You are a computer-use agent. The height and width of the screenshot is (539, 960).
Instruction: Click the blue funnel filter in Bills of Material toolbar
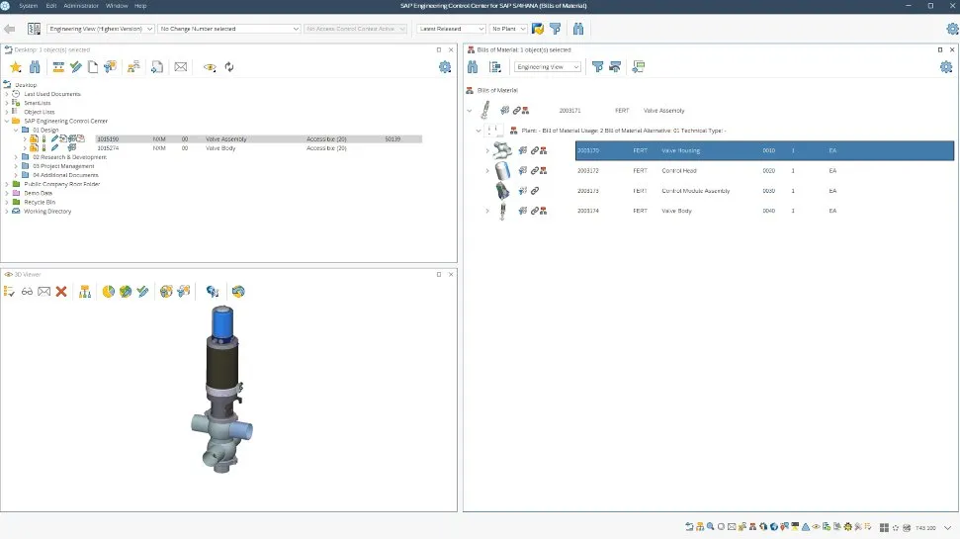tap(597, 67)
